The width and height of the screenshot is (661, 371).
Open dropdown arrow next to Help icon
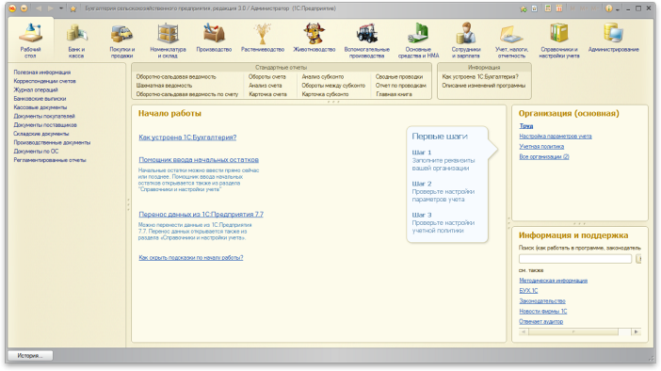click(617, 8)
